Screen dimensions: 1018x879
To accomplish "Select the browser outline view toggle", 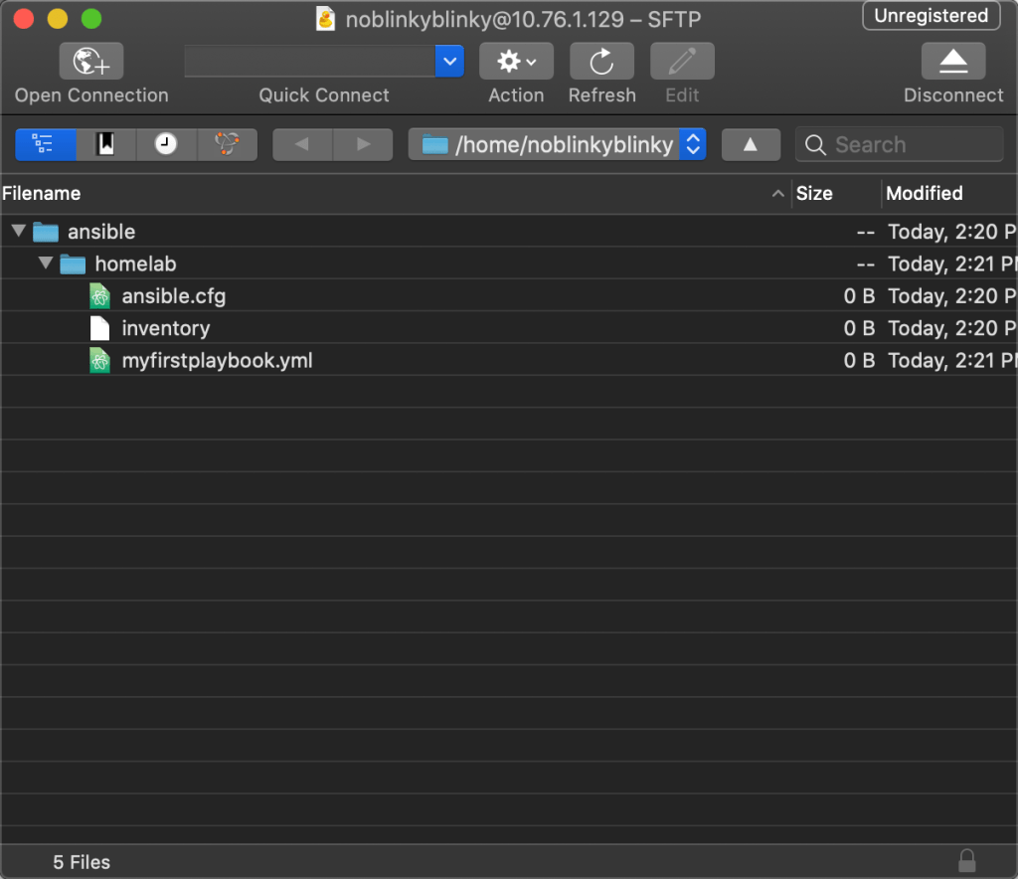I will (x=45, y=144).
